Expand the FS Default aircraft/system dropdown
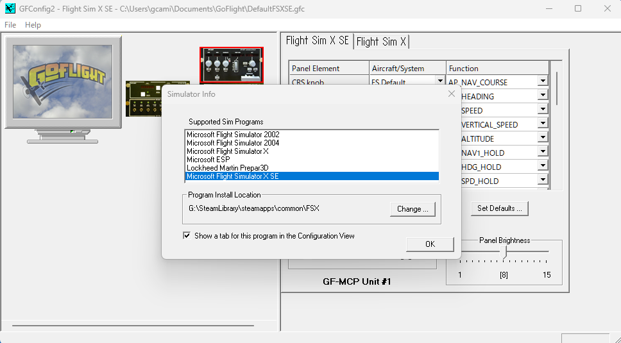Viewport: 621px width, 343px height. (x=440, y=82)
